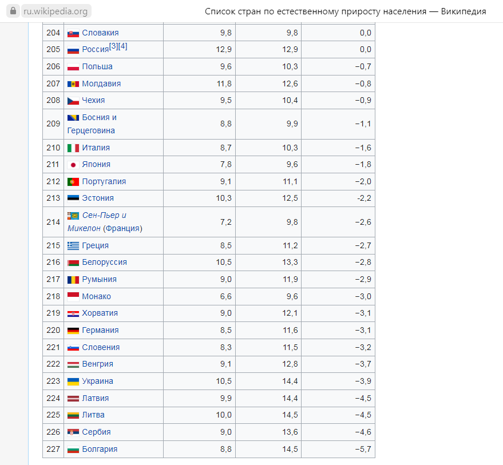Click the Italy flag icon
503x465 pixels.
click(73, 148)
